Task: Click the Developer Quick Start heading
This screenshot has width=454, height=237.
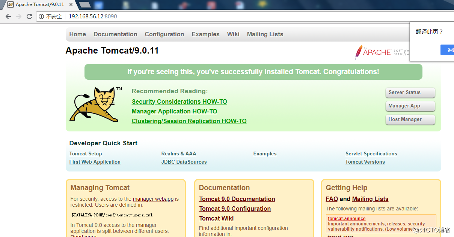Action: [x=103, y=143]
